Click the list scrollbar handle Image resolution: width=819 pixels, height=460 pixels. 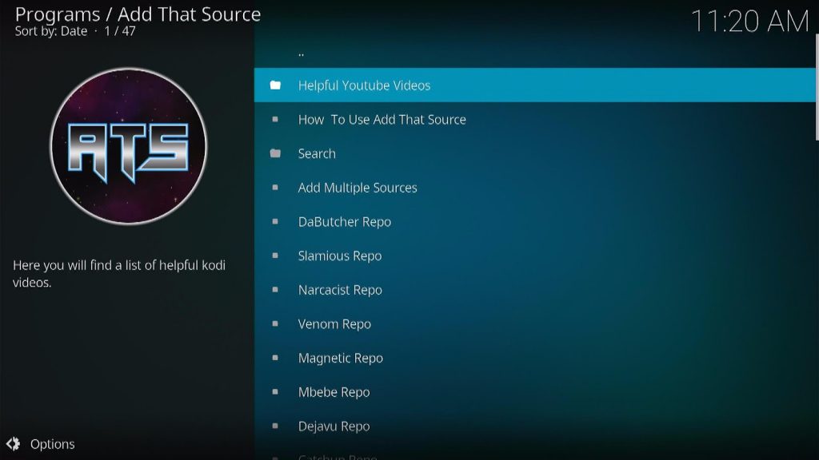817,87
